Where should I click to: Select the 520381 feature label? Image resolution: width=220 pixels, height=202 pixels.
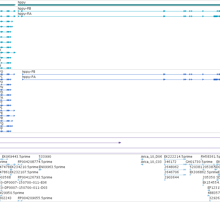(x=196, y=167)
